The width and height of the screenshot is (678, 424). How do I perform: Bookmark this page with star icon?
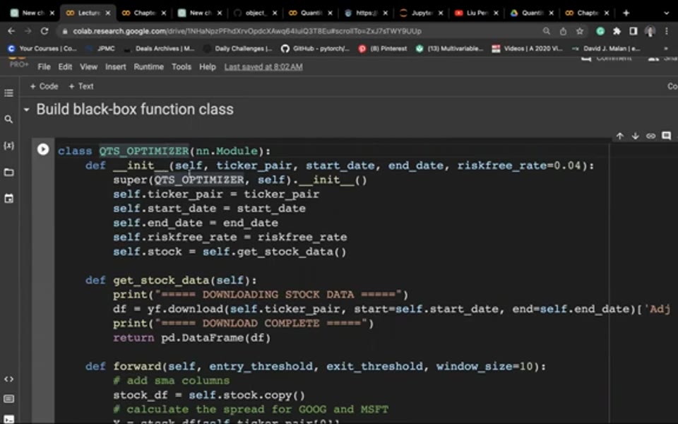(x=579, y=31)
